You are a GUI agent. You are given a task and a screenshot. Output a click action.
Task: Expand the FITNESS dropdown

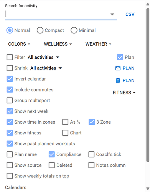(x=124, y=93)
